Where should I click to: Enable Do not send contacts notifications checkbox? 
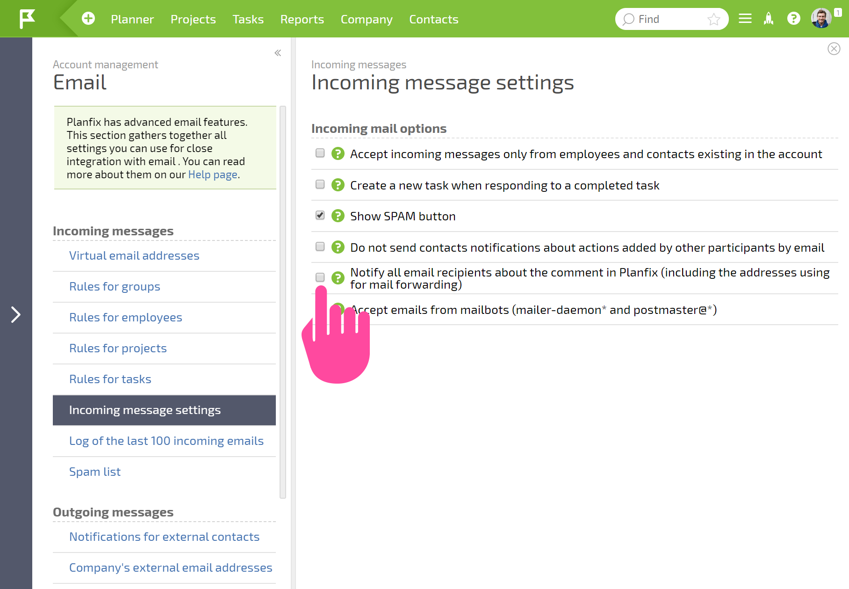pyautogui.click(x=320, y=247)
